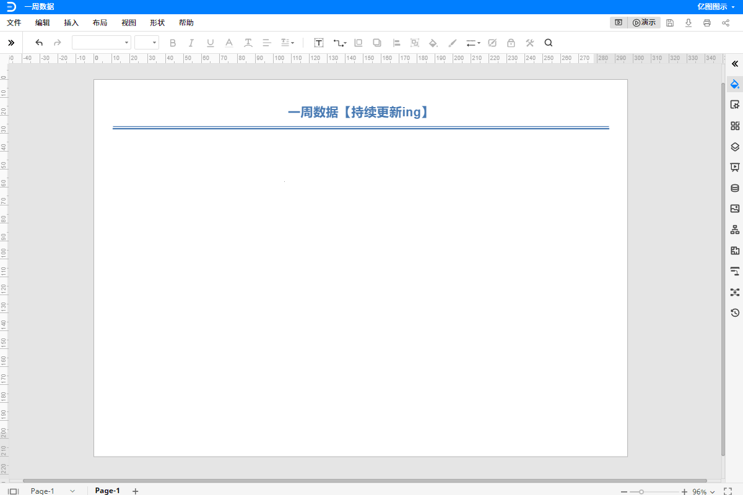The height and width of the screenshot is (495, 743).
Task: Zoom out with the minus button
Action: tap(624, 491)
